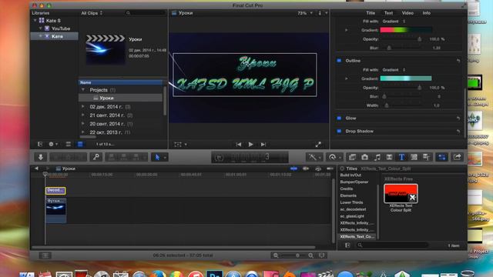Select the YouTube event in Libraries

point(61,28)
